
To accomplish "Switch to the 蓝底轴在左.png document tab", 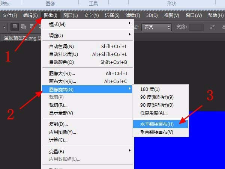I will 21,38.
